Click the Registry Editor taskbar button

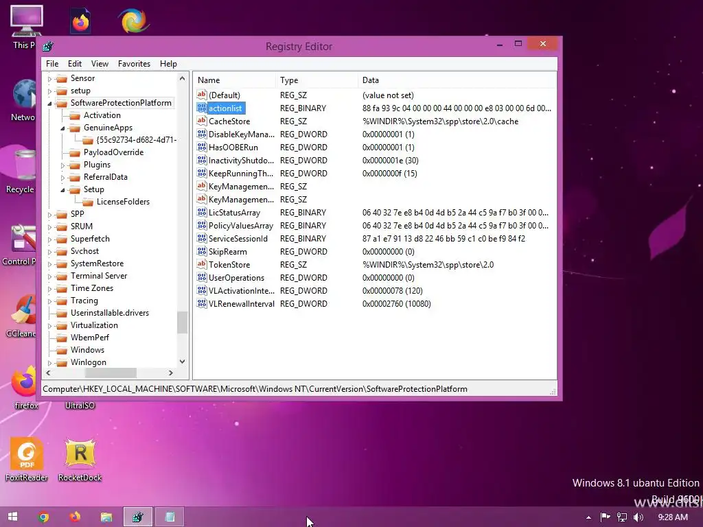point(137,517)
